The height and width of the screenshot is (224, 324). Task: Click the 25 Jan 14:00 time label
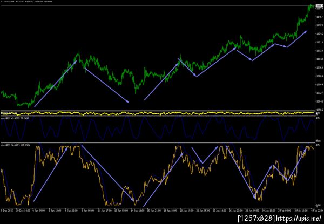click(x=220, y=211)
